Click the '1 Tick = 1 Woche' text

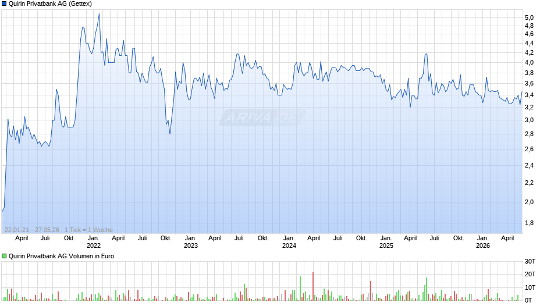(88, 230)
